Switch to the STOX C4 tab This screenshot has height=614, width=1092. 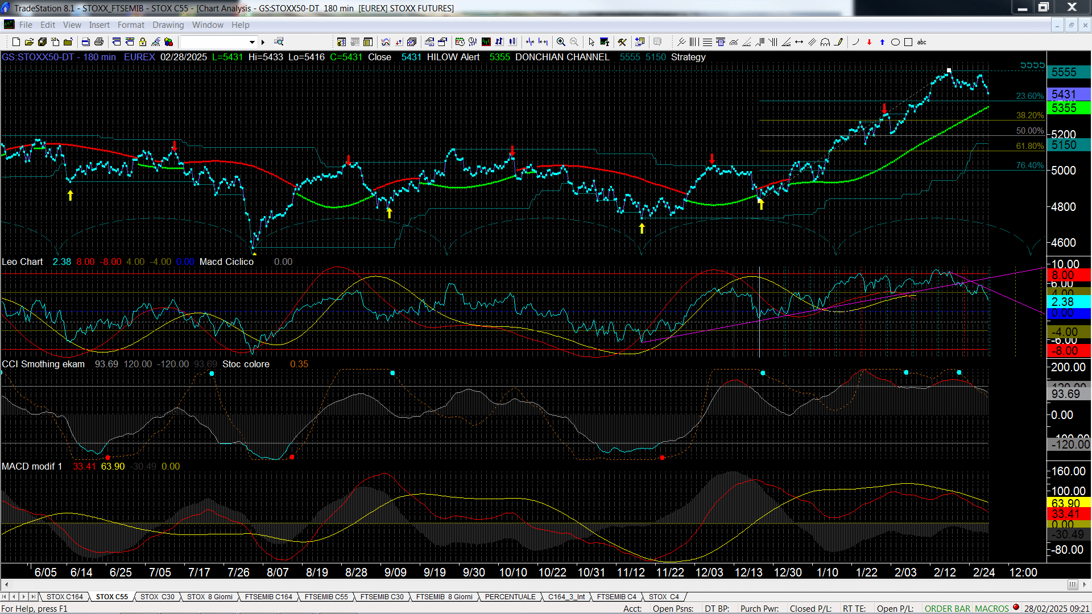click(x=664, y=597)
